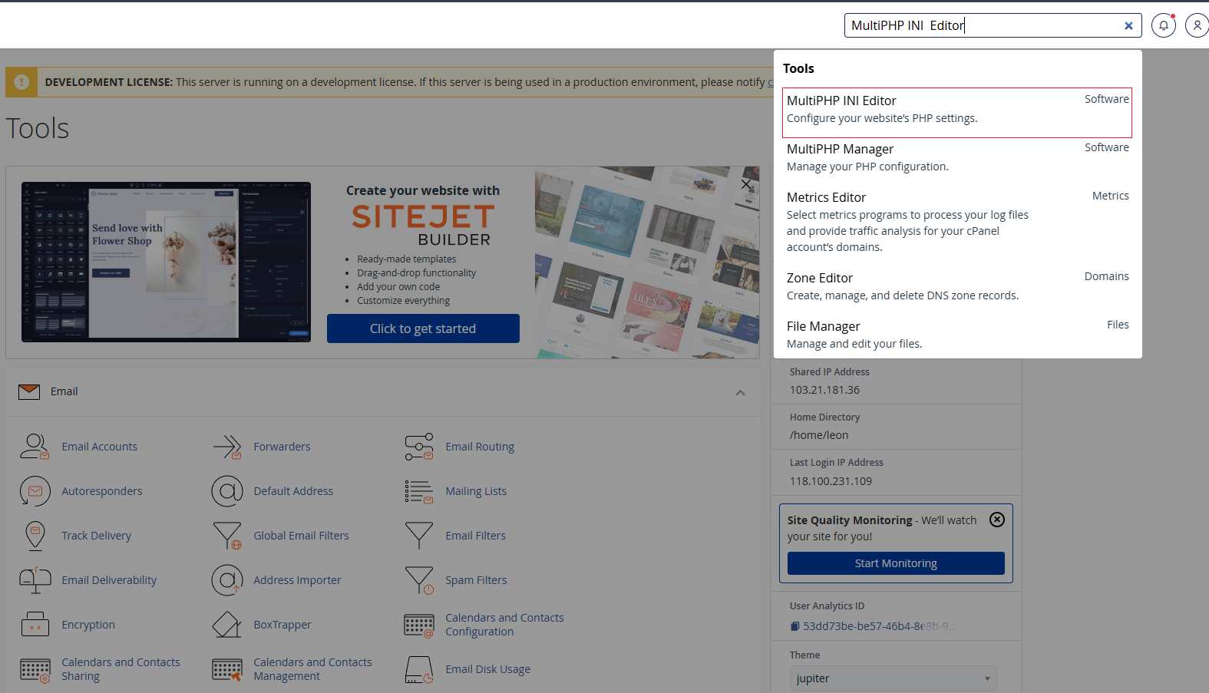Viewport: 1209px width, 693px height.
Task: Open the Autoresponders link
Action: 102,491
